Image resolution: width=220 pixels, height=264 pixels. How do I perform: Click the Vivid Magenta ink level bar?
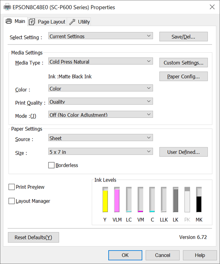click(x=140, y=199)
